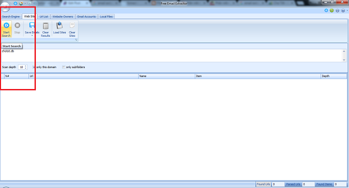Click the globe icon in quick access toolbar

pyautogui.click(x=21, y=3)
